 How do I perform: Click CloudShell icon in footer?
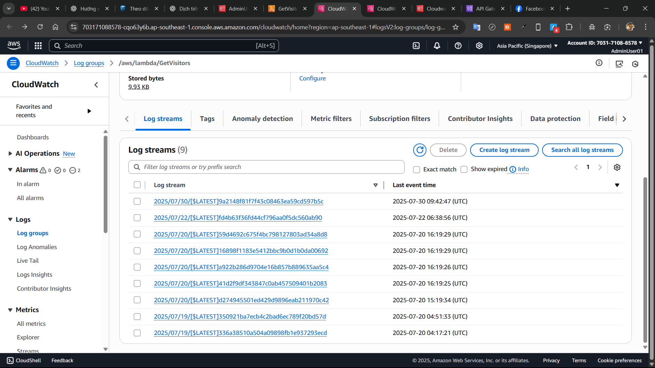point(10,361)
